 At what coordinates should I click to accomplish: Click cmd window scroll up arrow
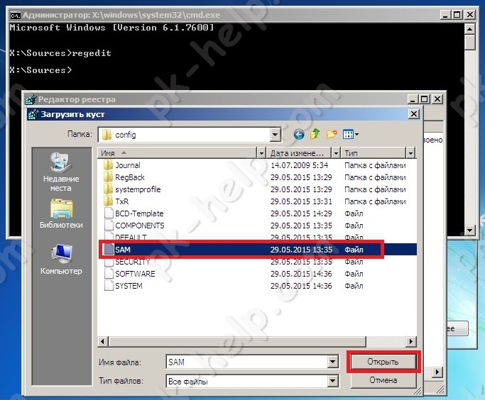(x=470, y=29)
